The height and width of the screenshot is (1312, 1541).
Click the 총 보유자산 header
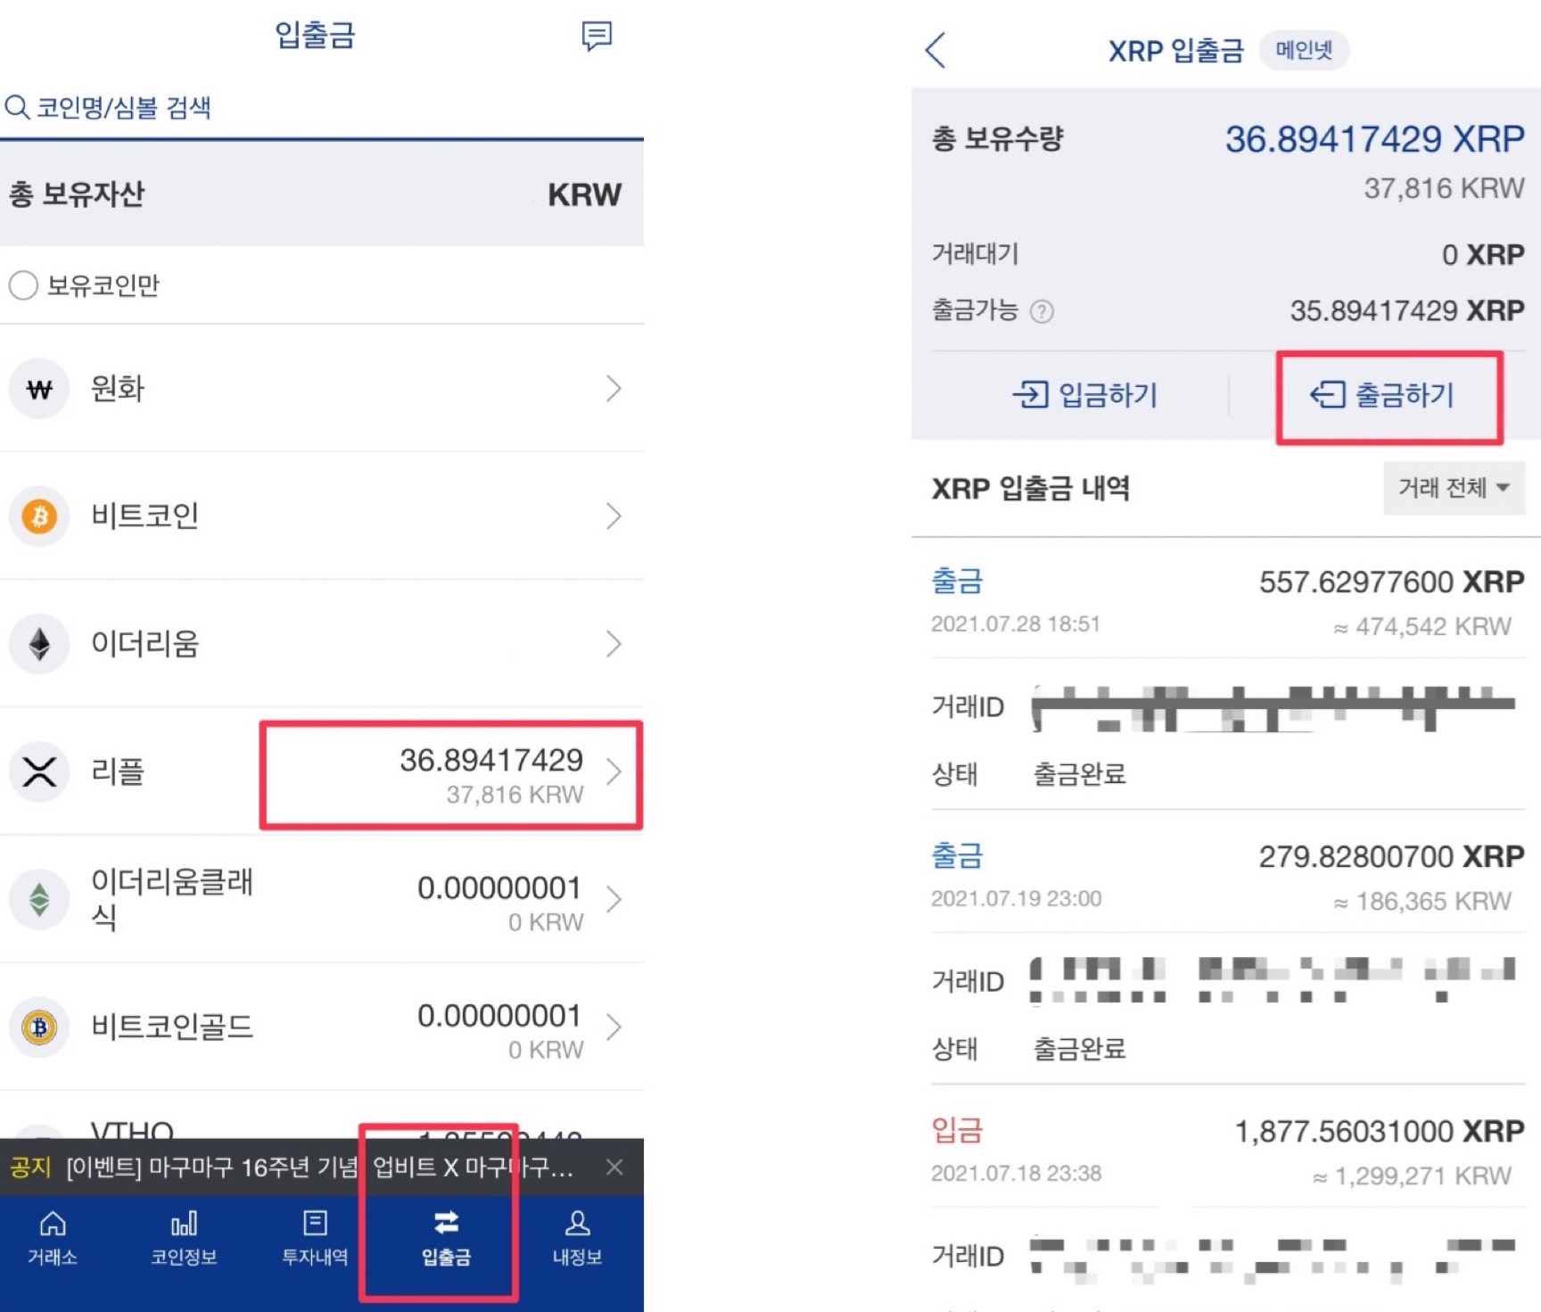(77, 194)
